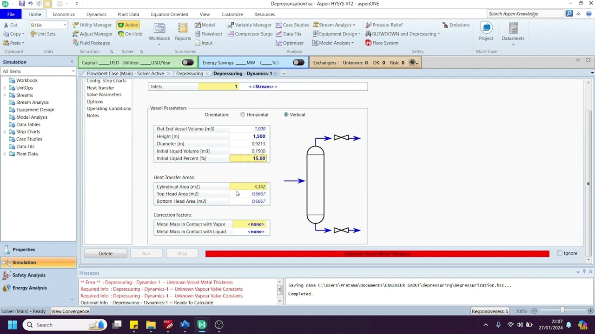The height and width of the screenshot is (334, 595).
Task: Open the Flowsheet summary
Action: (x=208, y=34)
